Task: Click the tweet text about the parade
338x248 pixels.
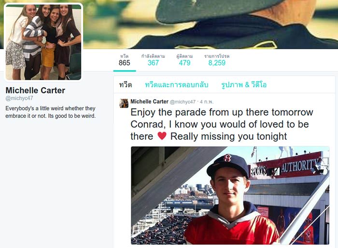Action: click(222, 124)
